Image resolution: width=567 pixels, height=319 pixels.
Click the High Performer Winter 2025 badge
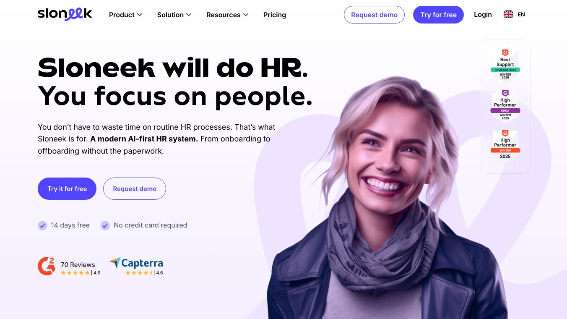[505, 146]
